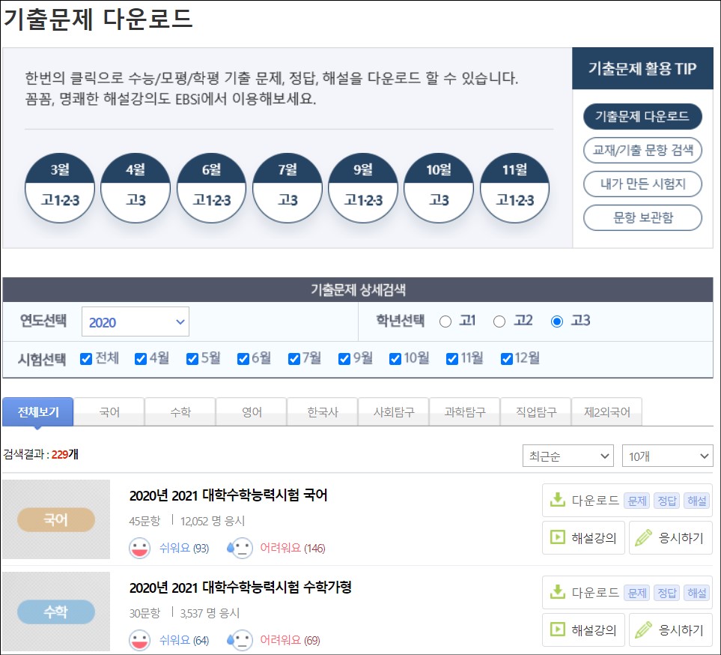Open the 연도선택 2020 year dropdown
This screenshot has height=655, width=721.
(x=136, y=322)
